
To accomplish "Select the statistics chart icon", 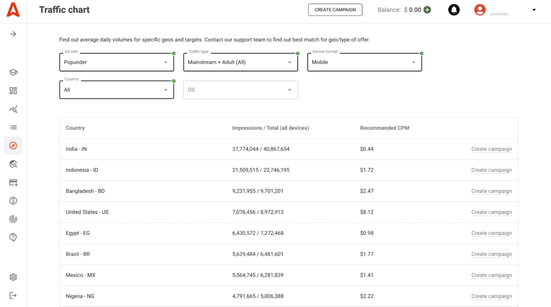I will point(13,109).
